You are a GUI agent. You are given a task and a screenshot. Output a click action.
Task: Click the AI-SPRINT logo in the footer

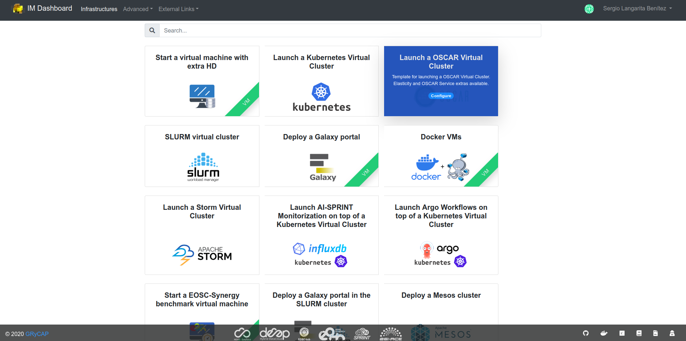pos(362,334)
